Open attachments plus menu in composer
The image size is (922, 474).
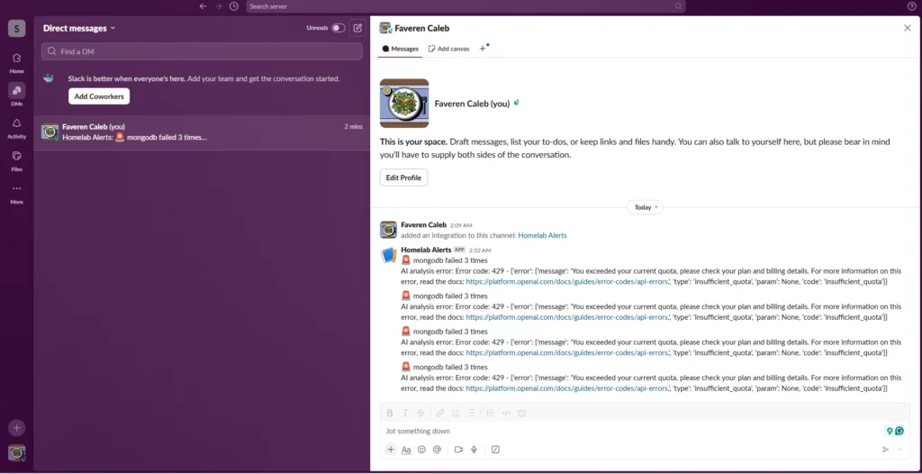391,450
